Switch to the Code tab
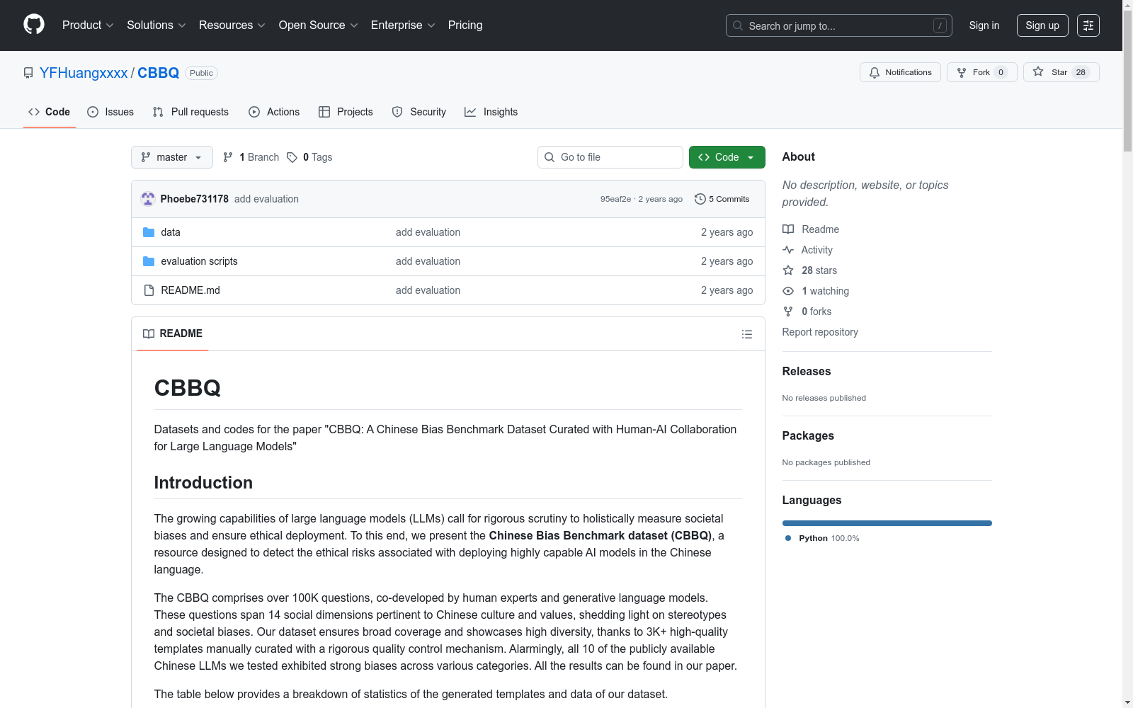This screenshot has width=1133, height=708. point(50,112)
